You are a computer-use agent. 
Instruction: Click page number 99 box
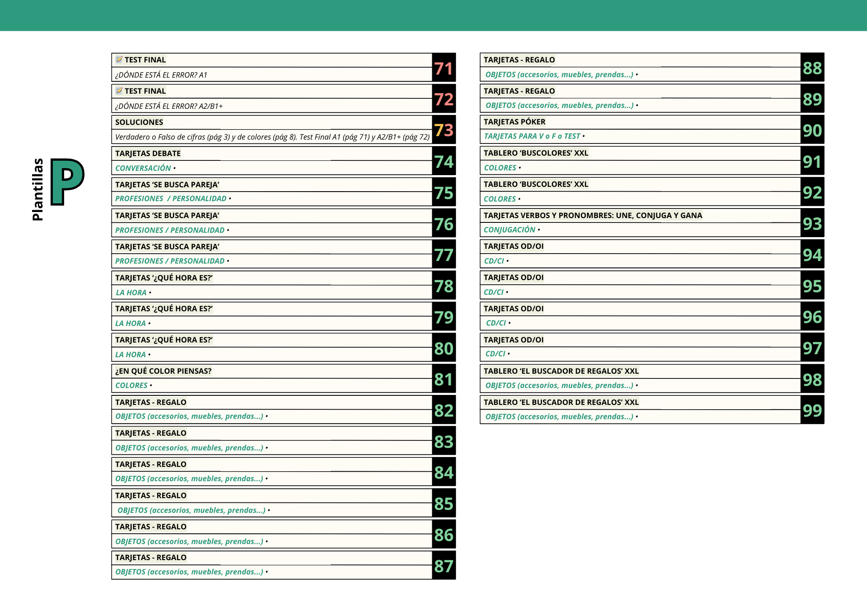coord(812,410)
